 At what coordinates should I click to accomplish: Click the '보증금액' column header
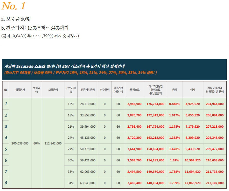[53, 90]
